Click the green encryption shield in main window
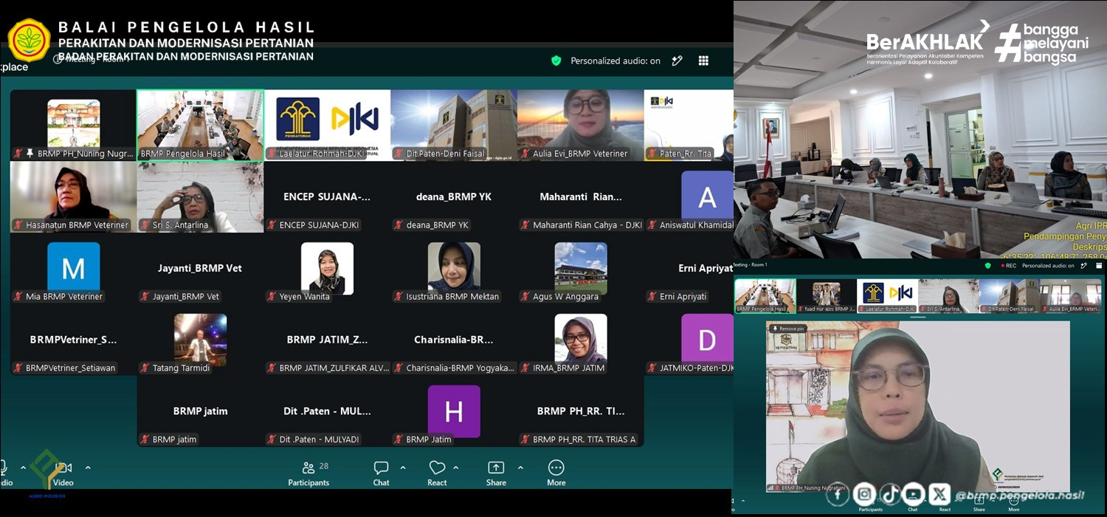1107x517 pixels. [x=556, y=61]
